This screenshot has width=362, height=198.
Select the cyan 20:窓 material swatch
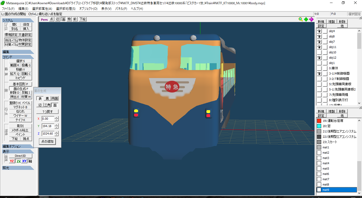point(319,126)
